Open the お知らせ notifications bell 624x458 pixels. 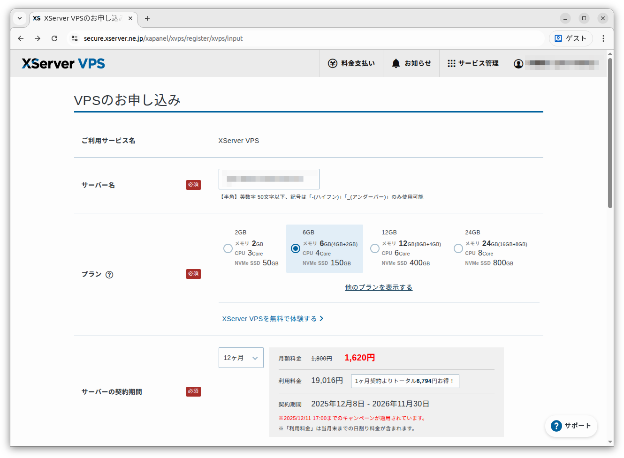411,63
